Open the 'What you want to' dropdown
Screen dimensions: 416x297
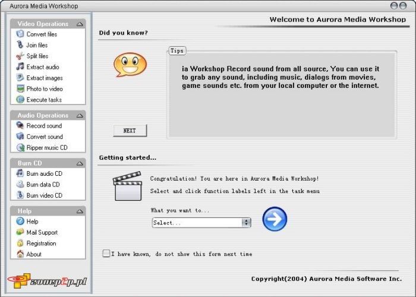tap(246, 223)
